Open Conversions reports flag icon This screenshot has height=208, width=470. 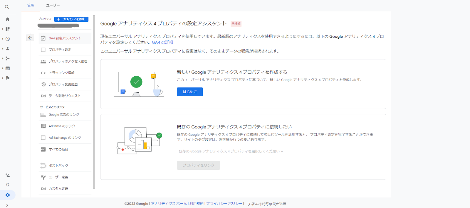[8, 78]
